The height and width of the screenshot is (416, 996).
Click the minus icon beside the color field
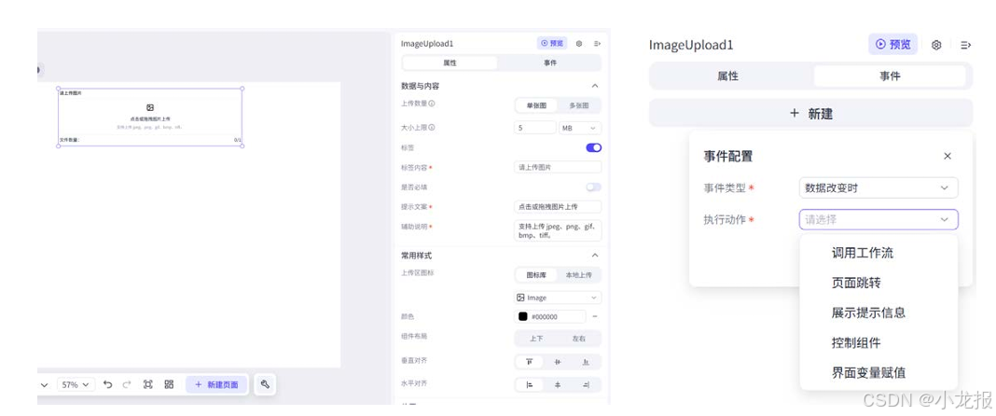595,316
